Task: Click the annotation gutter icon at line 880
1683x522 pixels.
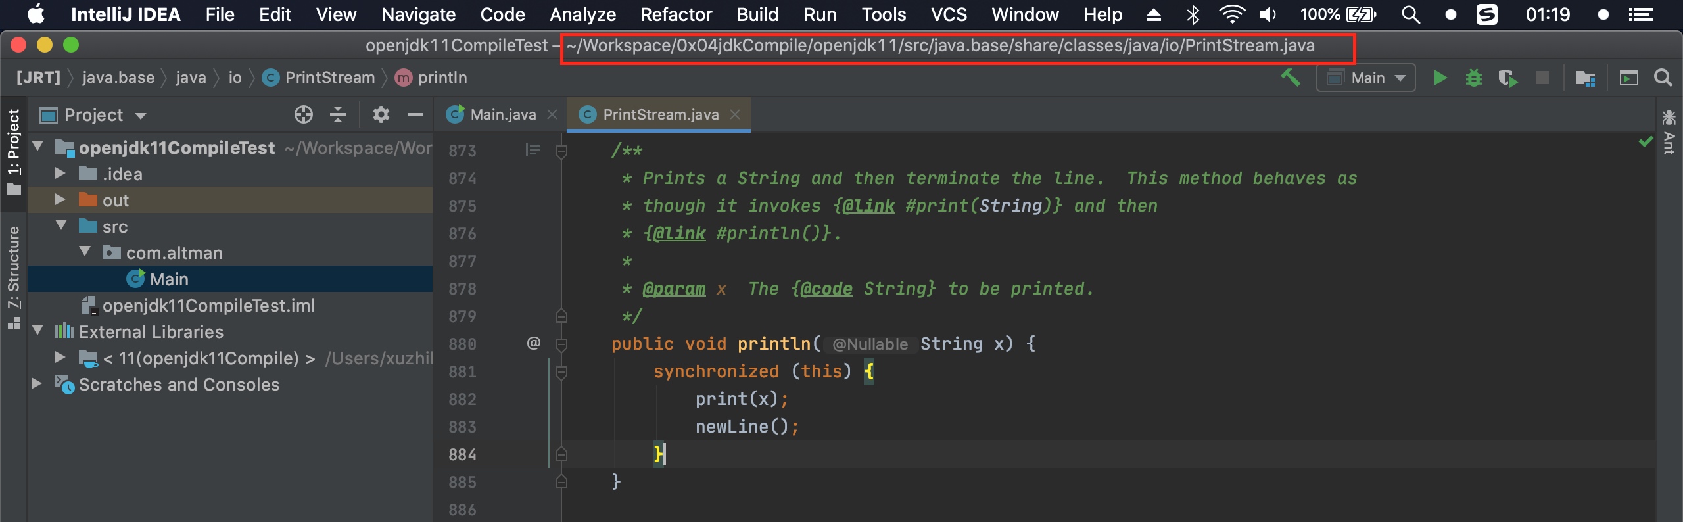Action: (533, 343)
